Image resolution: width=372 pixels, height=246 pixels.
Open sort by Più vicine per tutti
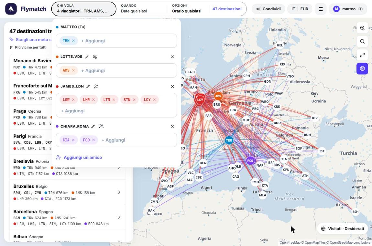pyautogui.click(x=28, y=47)
